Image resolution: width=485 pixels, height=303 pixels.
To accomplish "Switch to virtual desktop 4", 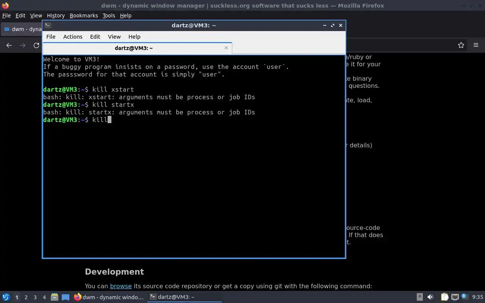I will pos(44,297).
